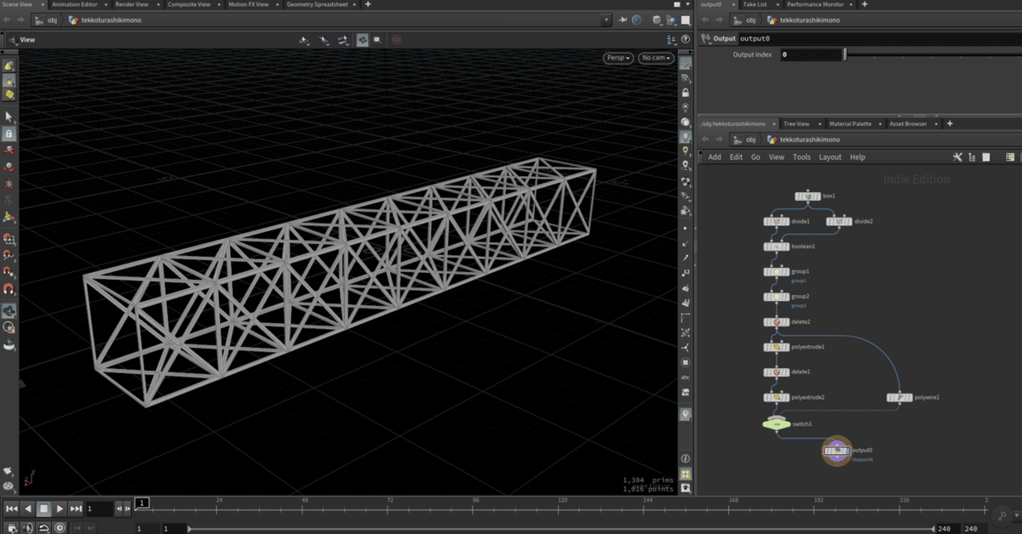The width and height of the screenshot is (1022, 534).
Task: Select the delete1 node
Action: (x=777, y=372)
